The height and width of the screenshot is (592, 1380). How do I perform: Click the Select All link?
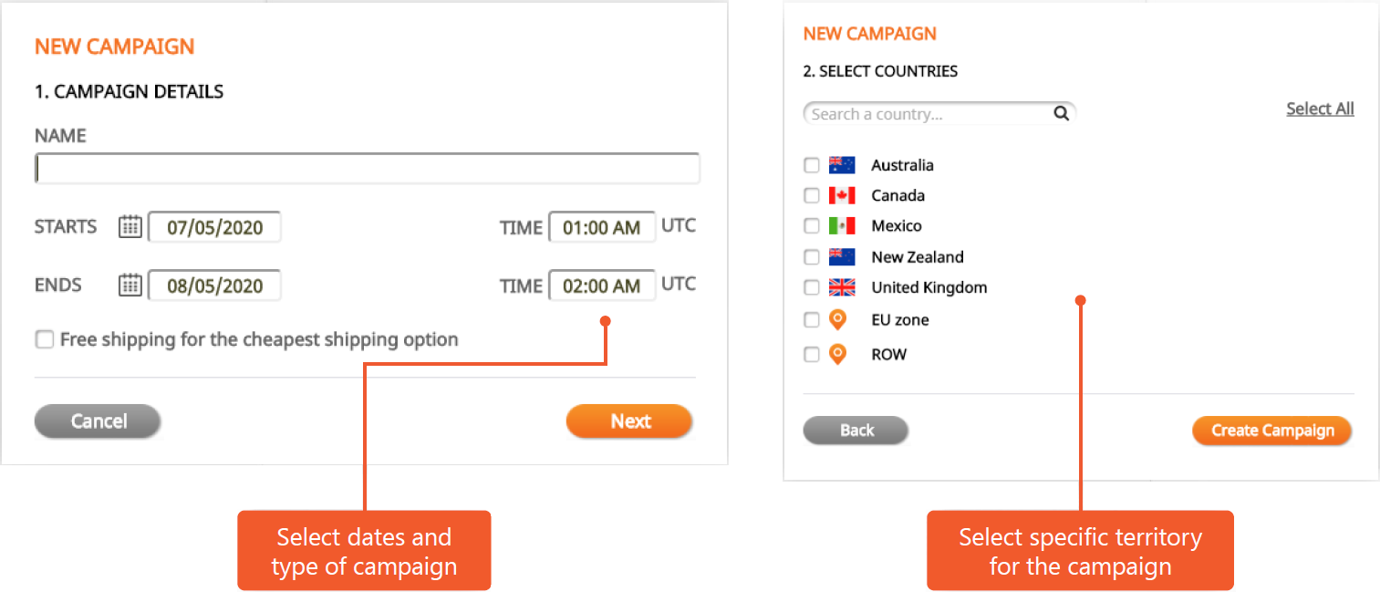pos(1320,109)
